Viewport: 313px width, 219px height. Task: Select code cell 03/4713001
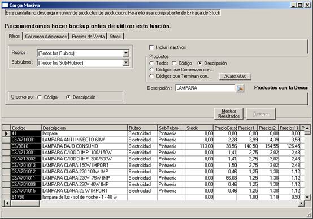pos(26,153)
